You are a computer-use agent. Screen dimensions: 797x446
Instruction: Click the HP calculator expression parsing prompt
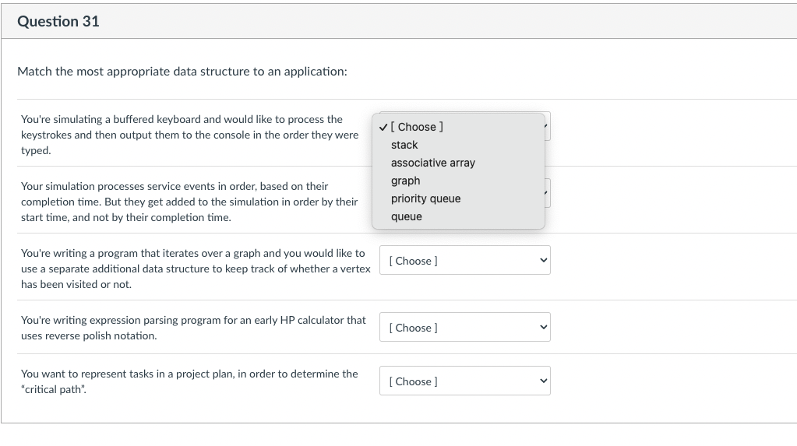192,328
